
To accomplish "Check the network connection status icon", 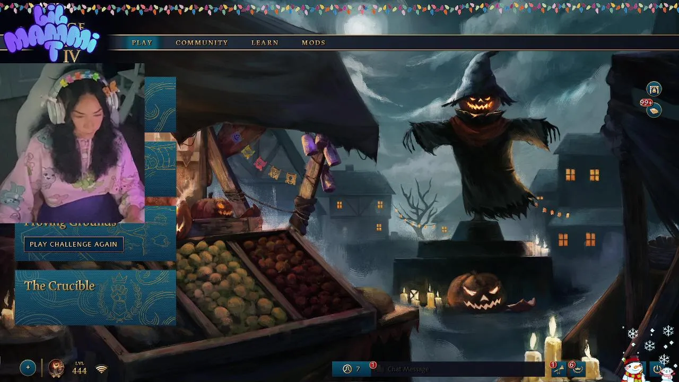I will [x=101, y=369].
